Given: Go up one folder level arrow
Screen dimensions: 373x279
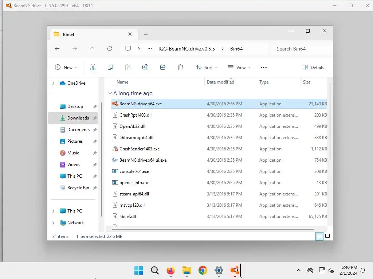Looking at the screenshot, I should point(92,49).
